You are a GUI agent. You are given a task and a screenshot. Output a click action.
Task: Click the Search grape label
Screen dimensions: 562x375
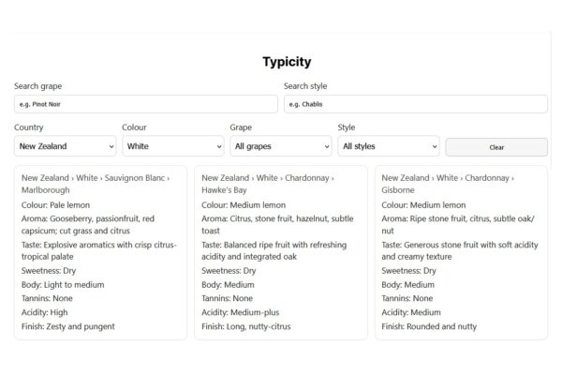pos(38,85)
